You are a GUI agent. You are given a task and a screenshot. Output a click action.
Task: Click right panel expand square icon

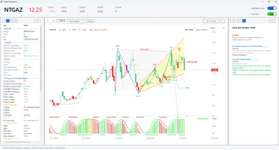pos(232,21)
